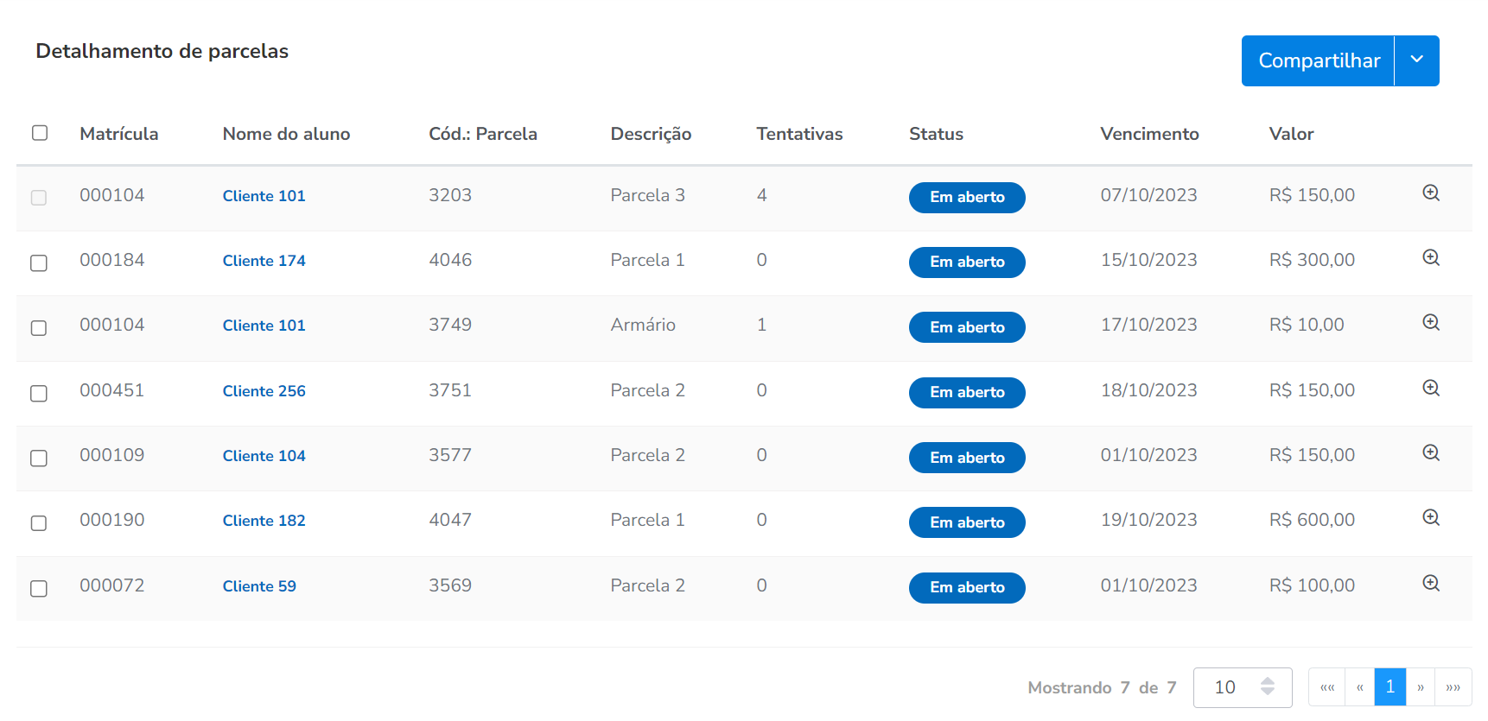Tick checkbox for matrícula 000451

pyautogui.click(x=39, y=393)
